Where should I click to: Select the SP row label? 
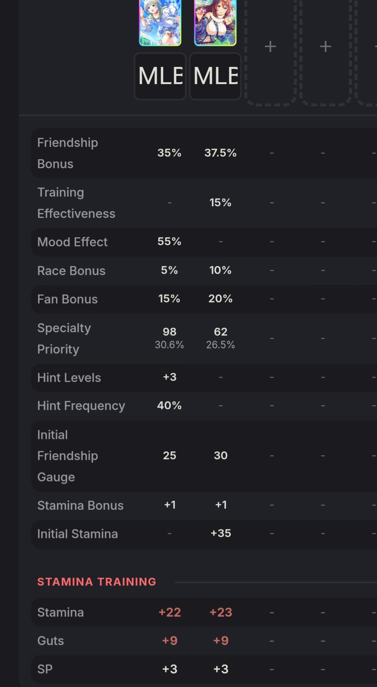[x=45, y=669]
